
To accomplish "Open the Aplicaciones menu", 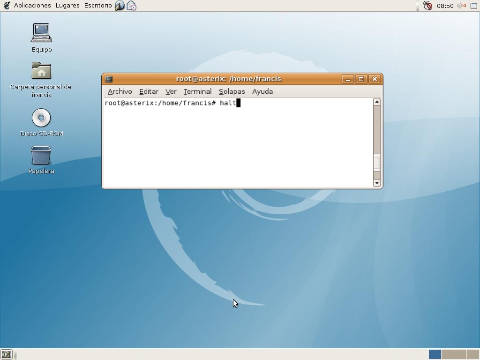I will tap(32, 5).
